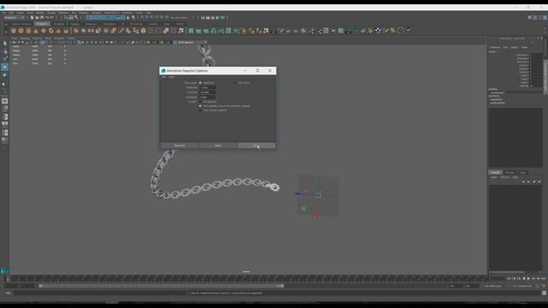The width and height of the screenshot is (548, 308).
Task: Create a polygon cube from the shelf
Action: [x=21, y=31]
